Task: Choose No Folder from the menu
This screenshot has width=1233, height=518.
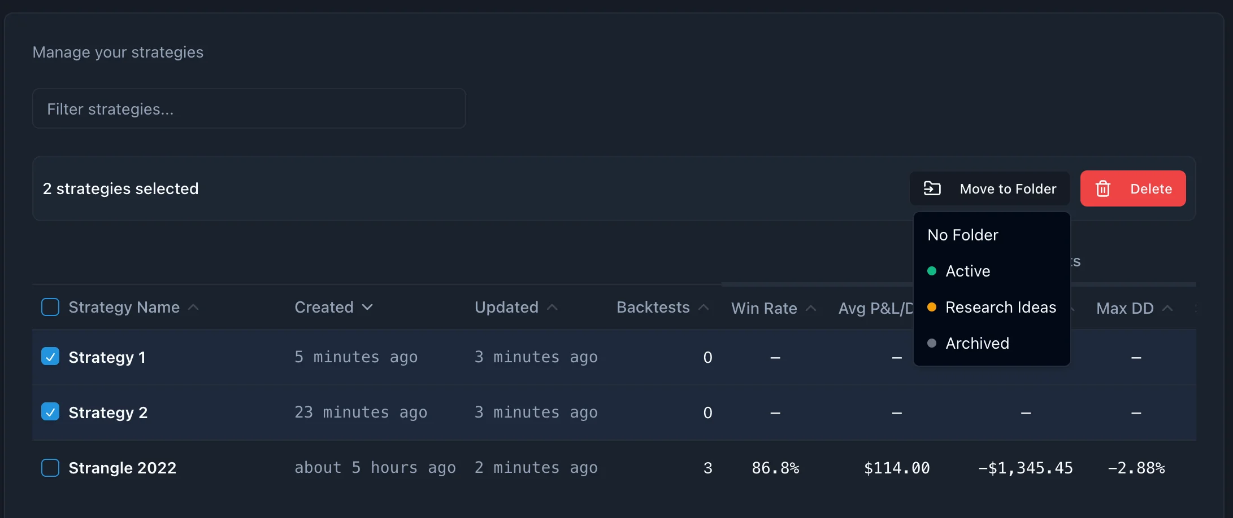Action: pyautogui.click(x=963, y=235)
